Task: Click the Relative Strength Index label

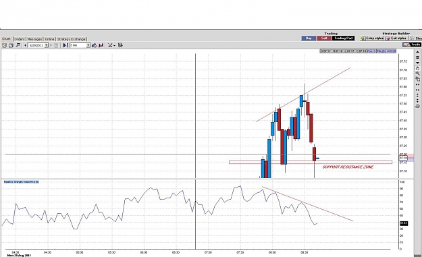Action: (22, 182)
